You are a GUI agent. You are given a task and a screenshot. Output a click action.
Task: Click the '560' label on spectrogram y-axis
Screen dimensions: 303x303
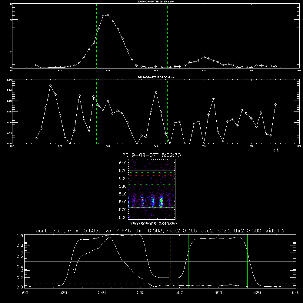tap(123, 194)
